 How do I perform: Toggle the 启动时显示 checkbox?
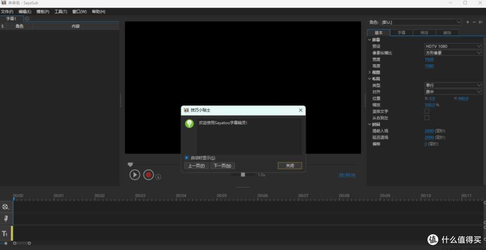point(187,158)
